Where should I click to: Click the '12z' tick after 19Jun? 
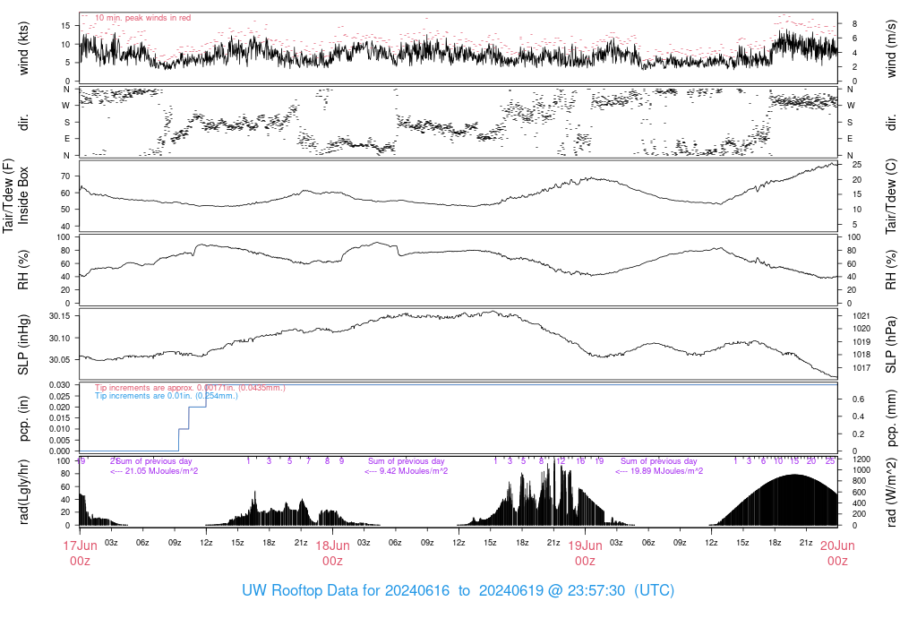(x=711, y=543)
